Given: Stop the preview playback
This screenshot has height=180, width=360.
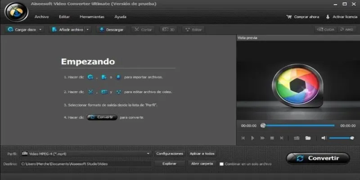Looking at the screenshot, I should pos(272,138).
